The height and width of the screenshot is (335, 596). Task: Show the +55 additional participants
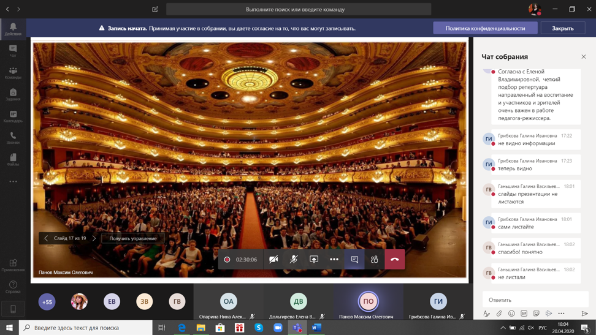point(47,301)
